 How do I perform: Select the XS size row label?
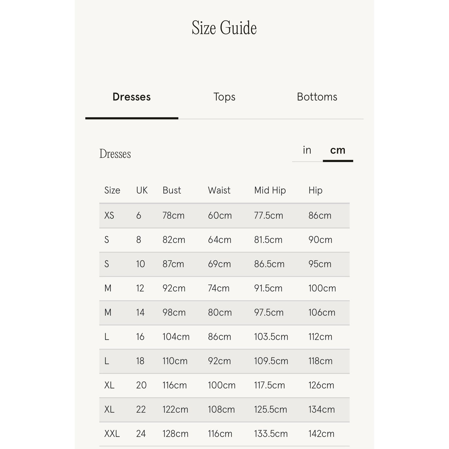click(109, 216)
